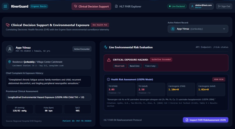Click Carcinogenic (Child) 1.10e+0 card

tap(181, 89)
